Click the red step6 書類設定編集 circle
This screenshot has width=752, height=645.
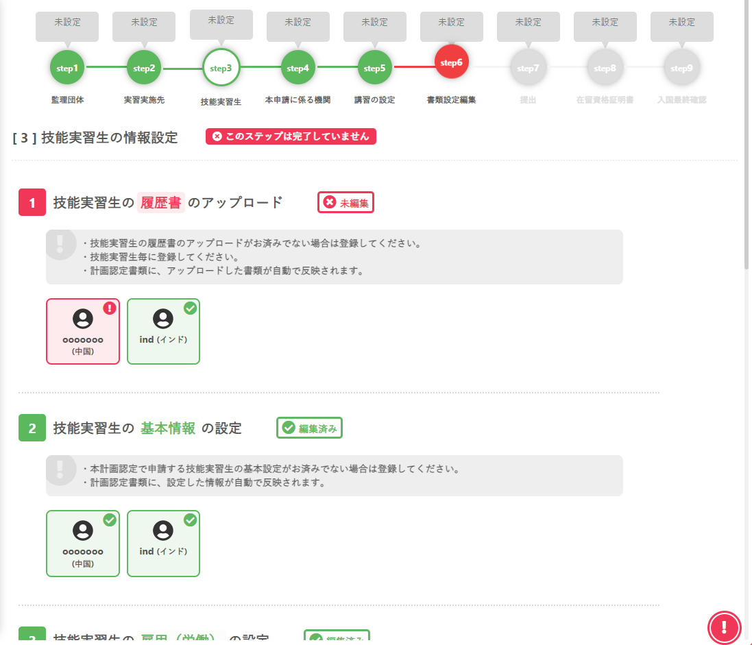click(451, 62)
